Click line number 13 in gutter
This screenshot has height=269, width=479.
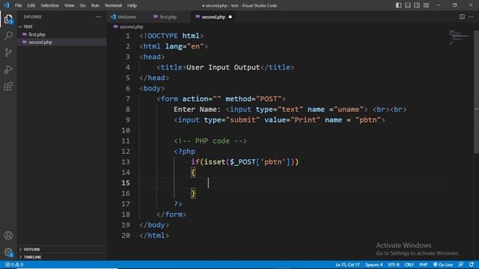(x=126, y=162)
